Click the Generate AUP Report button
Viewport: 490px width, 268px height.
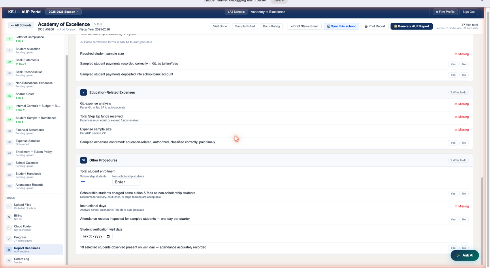[411, 26]
